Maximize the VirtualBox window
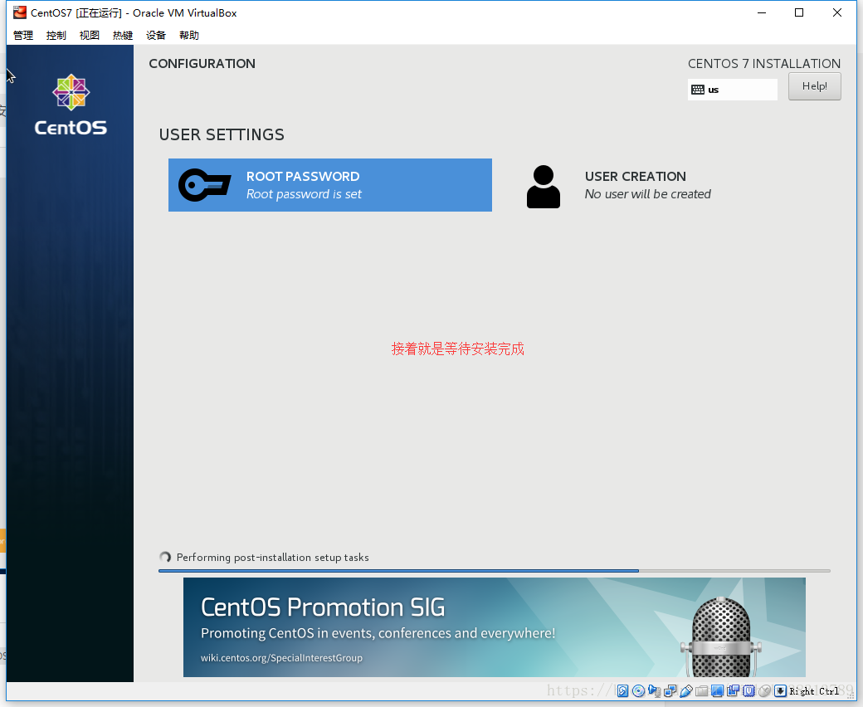863x707 pixels. (x=799, y=12)
